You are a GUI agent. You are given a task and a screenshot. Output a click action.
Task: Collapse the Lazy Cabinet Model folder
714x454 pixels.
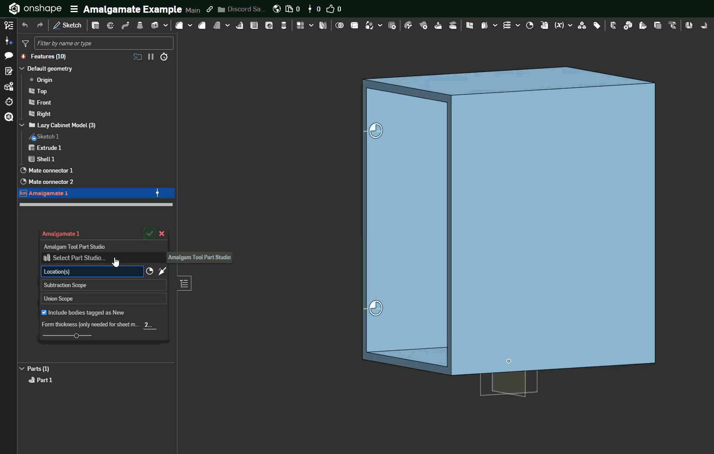tap(22, 125)
